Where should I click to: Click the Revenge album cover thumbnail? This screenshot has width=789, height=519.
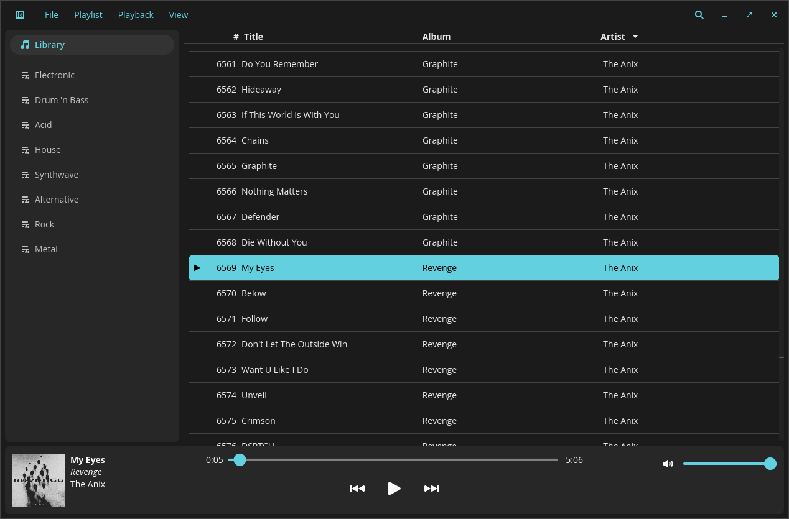click(39, 480)
